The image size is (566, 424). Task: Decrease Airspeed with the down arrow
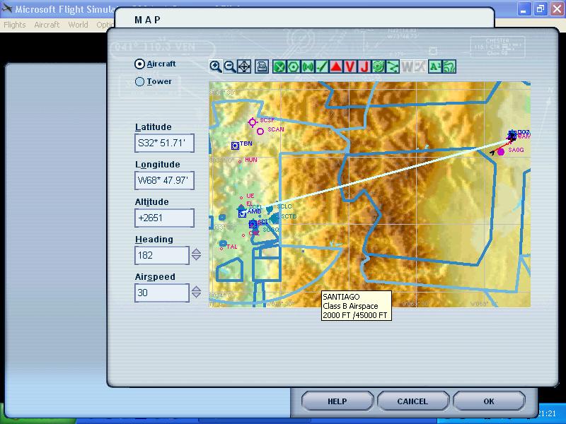(x=196, y=296)
